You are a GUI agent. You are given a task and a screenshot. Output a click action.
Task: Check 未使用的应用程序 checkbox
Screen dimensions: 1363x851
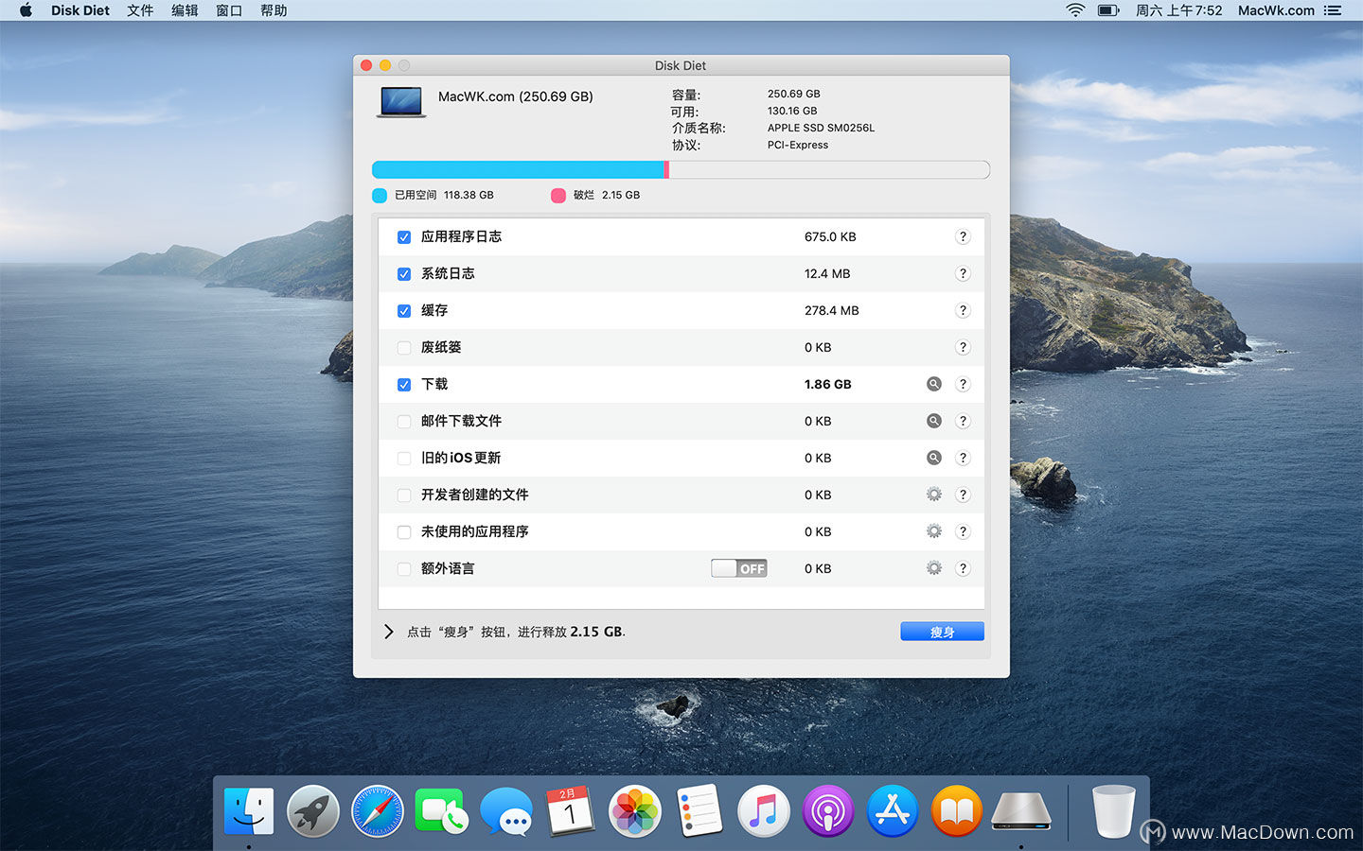coord(404,532)
